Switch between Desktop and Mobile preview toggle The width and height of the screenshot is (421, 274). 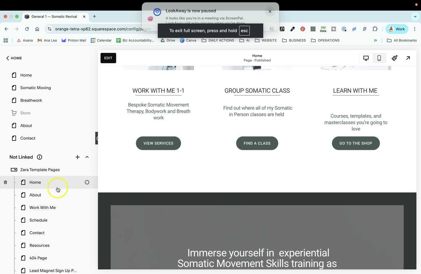click(372, 58)
